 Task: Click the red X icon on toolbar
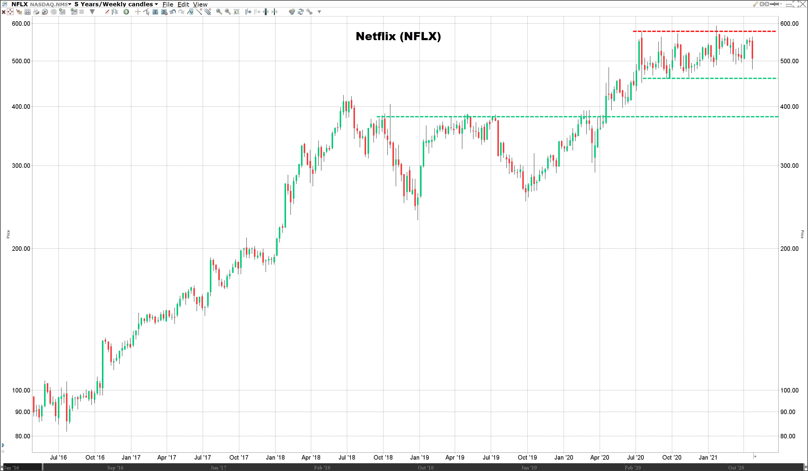point(4,12)
